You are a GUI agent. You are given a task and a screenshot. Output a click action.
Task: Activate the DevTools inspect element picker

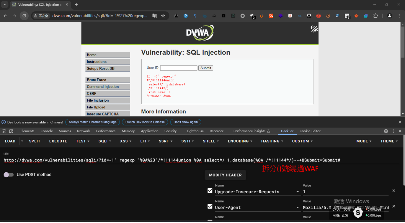pyautogui.click(x=4, y=131)
